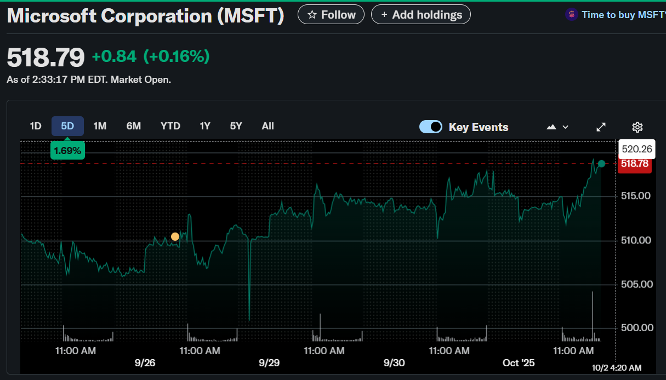Show the All time range
The height and width of the screenshot is (380, 666).
(267, 126)
